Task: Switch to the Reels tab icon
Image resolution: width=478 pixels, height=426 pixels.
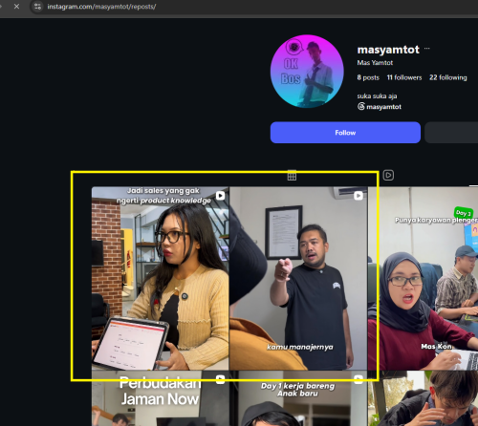Action: click(388, 175)
